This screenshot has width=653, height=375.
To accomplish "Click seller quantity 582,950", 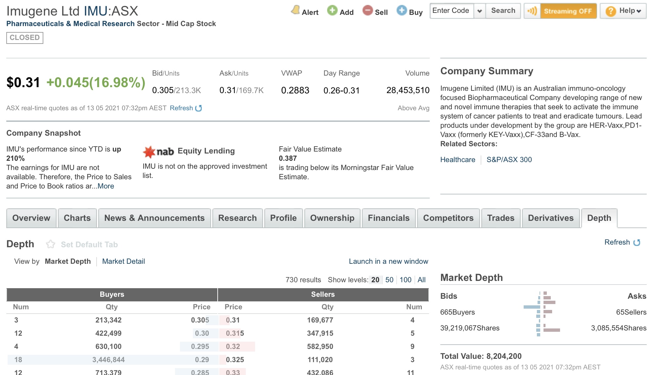I will coord(320,347).
